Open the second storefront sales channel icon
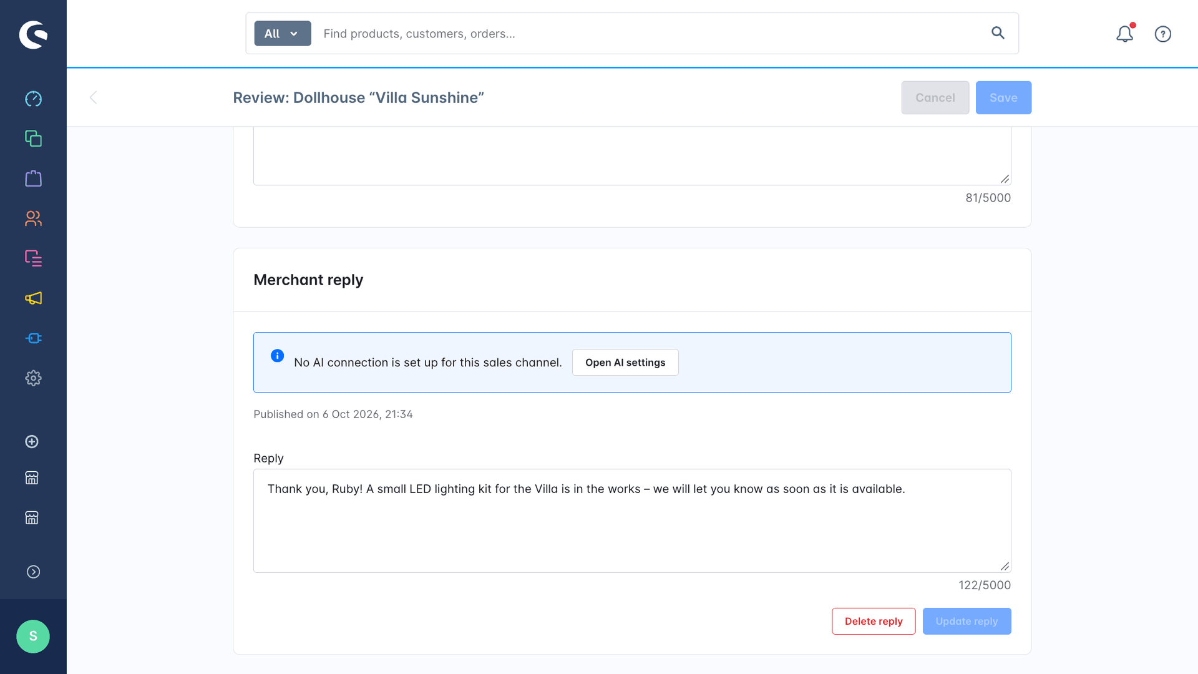Image resolution: width=1198 pixels, height=674 pixels. pyautogui.click(x=32, y=518)
